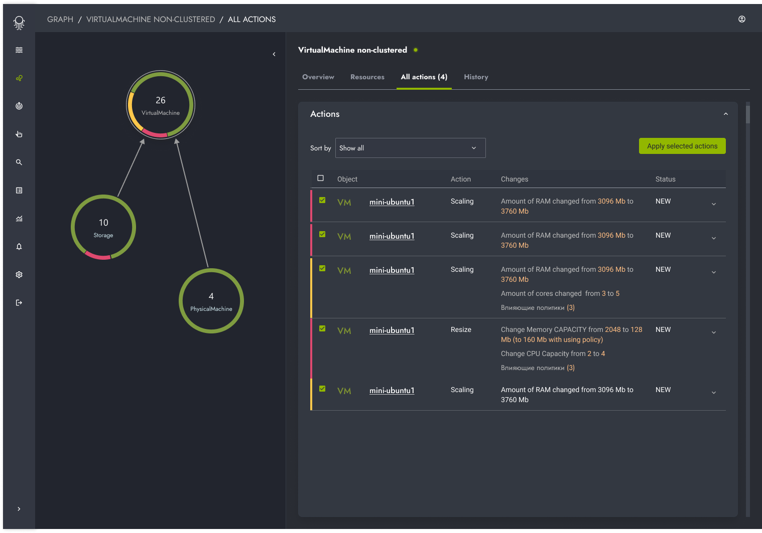Expand the Resize row details chevron
This screenshot has width=762, height=533.
point(714,332)
